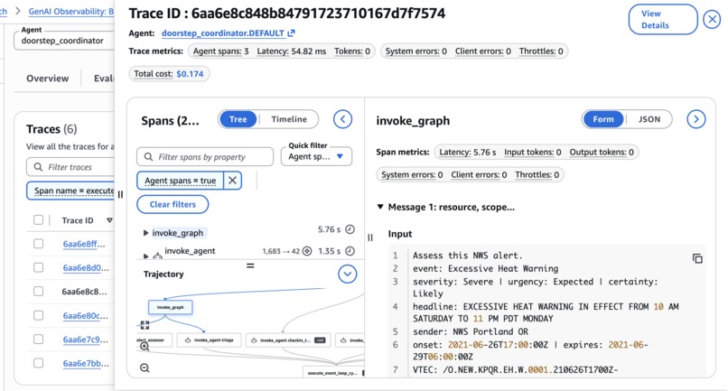This screenshot has width=728, height=391.
Task: Check the box for trace 6aa6e8c8
Action: (39, 291)
